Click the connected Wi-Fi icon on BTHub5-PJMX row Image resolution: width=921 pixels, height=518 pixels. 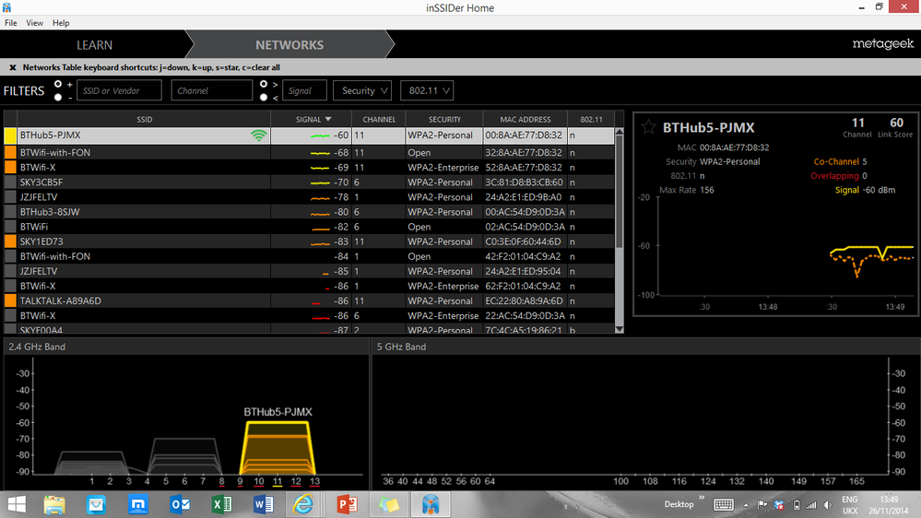click(258, 135)
